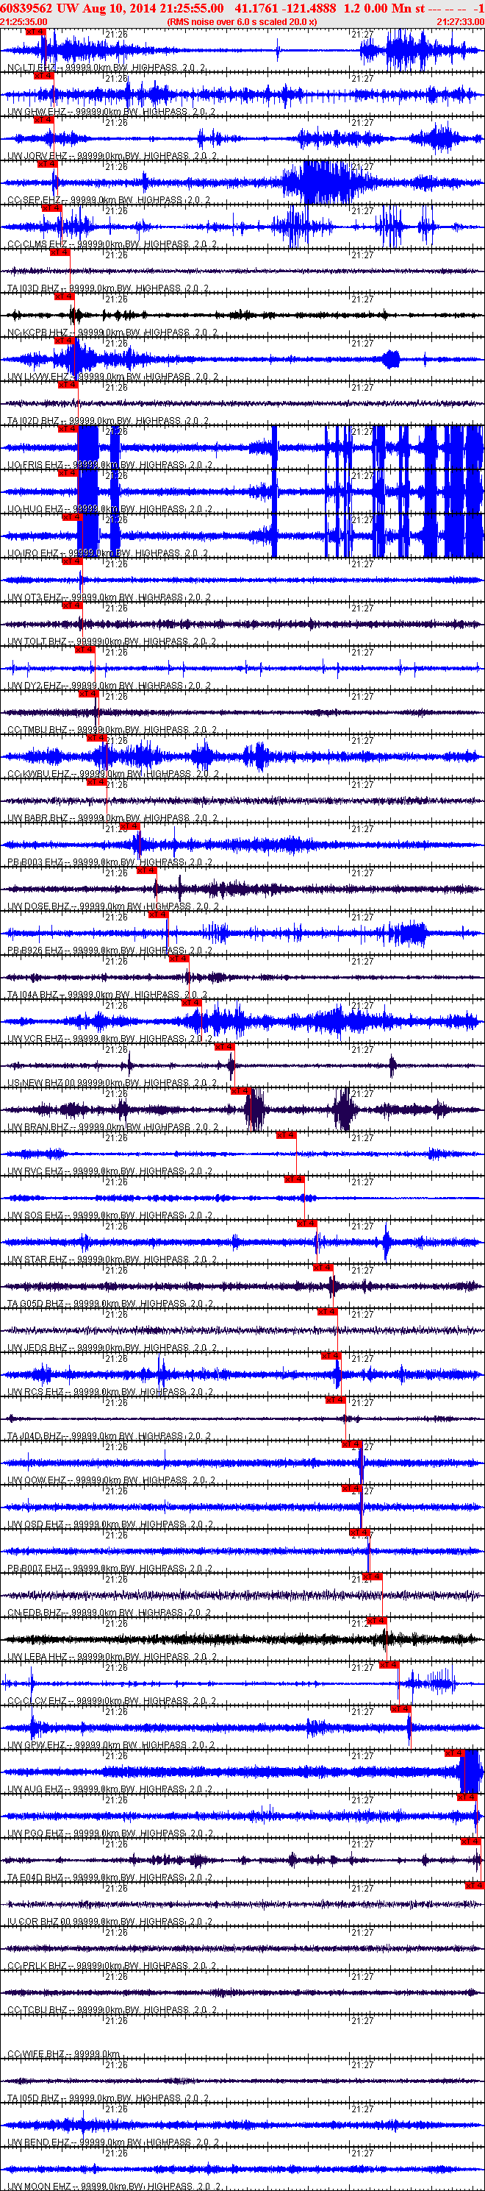
Task: Click the coordinates 41.1761 -121.4888
Action: (x=285, y=7)
